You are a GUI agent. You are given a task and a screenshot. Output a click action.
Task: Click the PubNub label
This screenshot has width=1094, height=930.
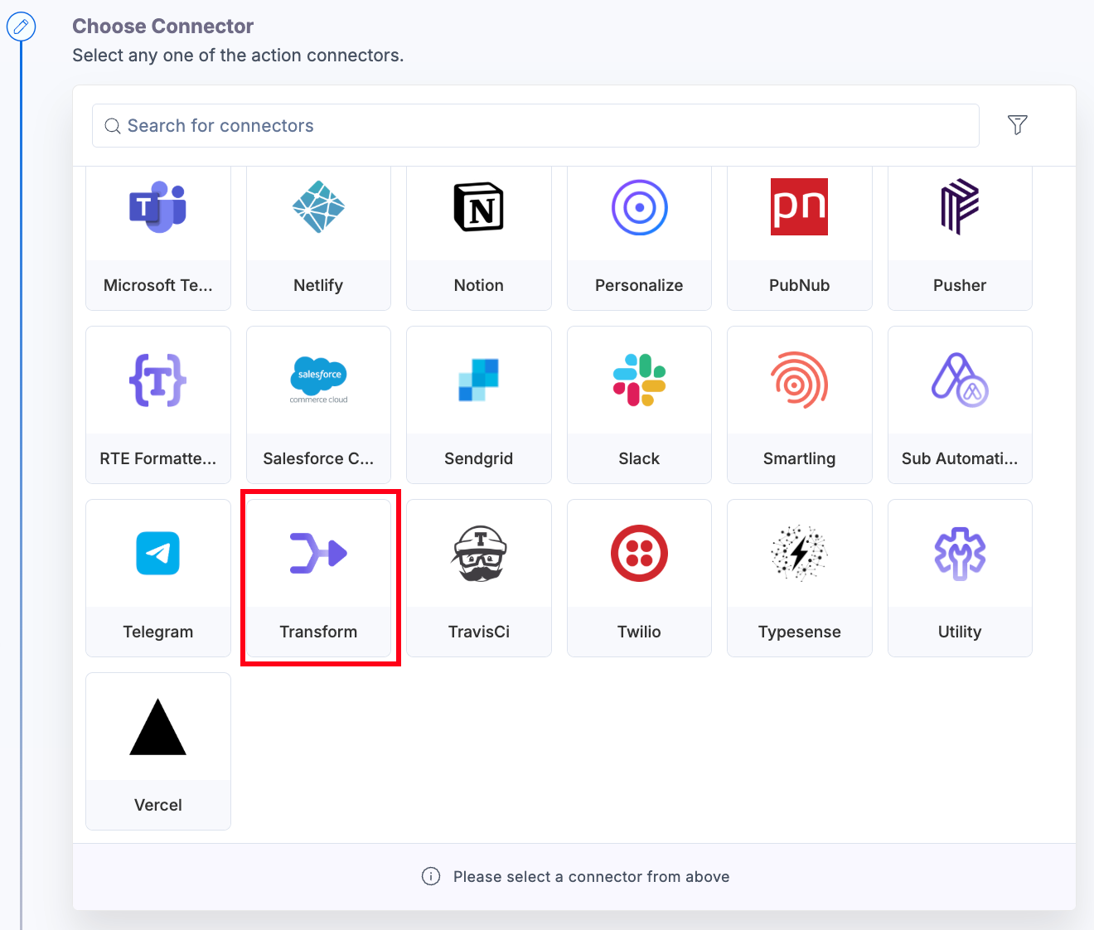[x=800, y=285]
